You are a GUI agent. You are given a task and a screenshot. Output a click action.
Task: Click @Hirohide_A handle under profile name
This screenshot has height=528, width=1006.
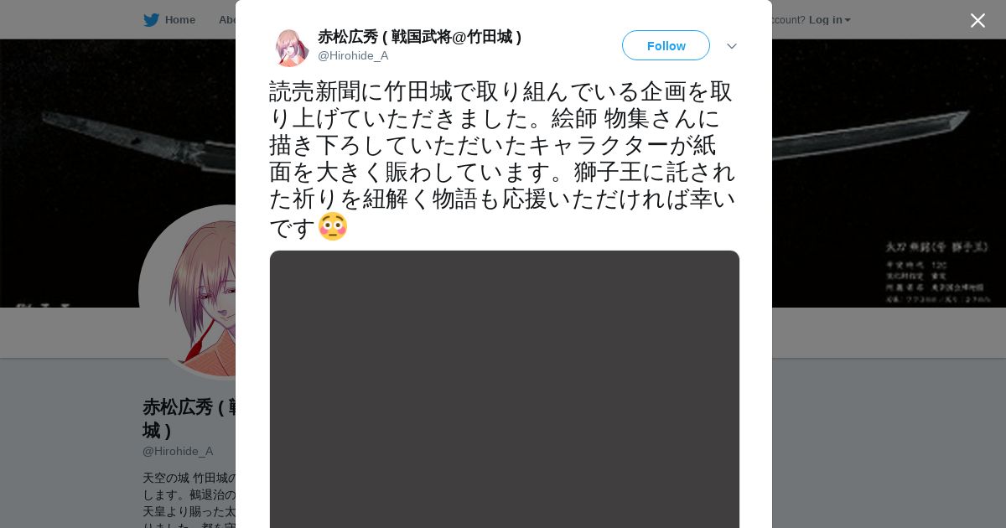tap(178, 451)
